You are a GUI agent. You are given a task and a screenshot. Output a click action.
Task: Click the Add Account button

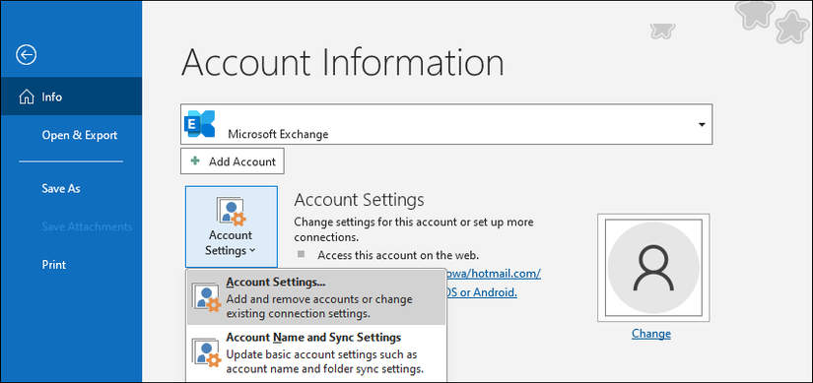(233, 161)
